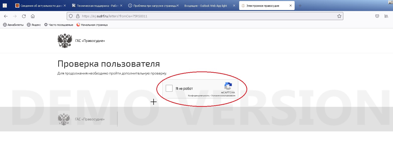The image size is (393, 166).
Task: Open the Firefox home page
Action: click(33, 16)
